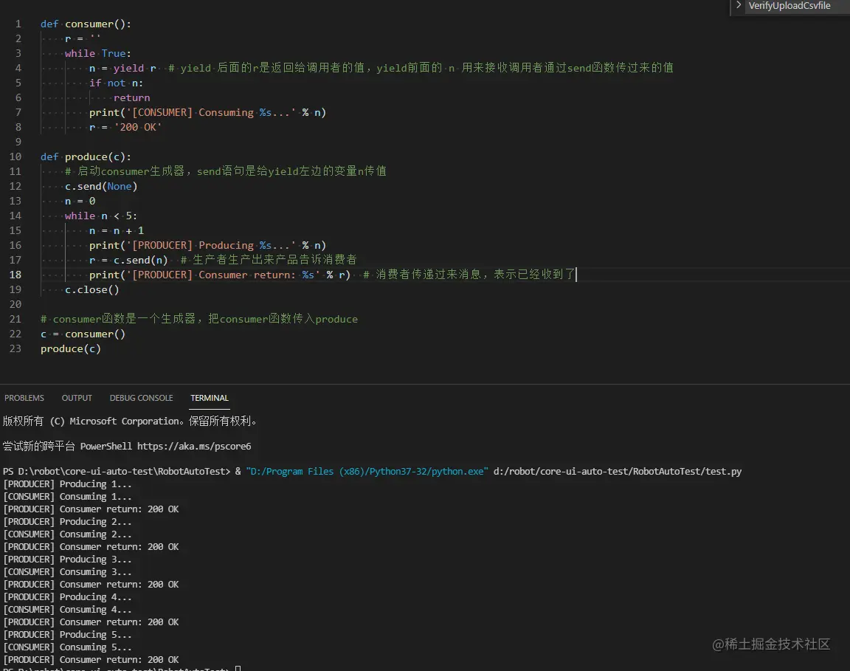The width and height of the screenshot is (850, 671).
Task: Activate the TERMINAL tab
Action: [x=210, y=398]
